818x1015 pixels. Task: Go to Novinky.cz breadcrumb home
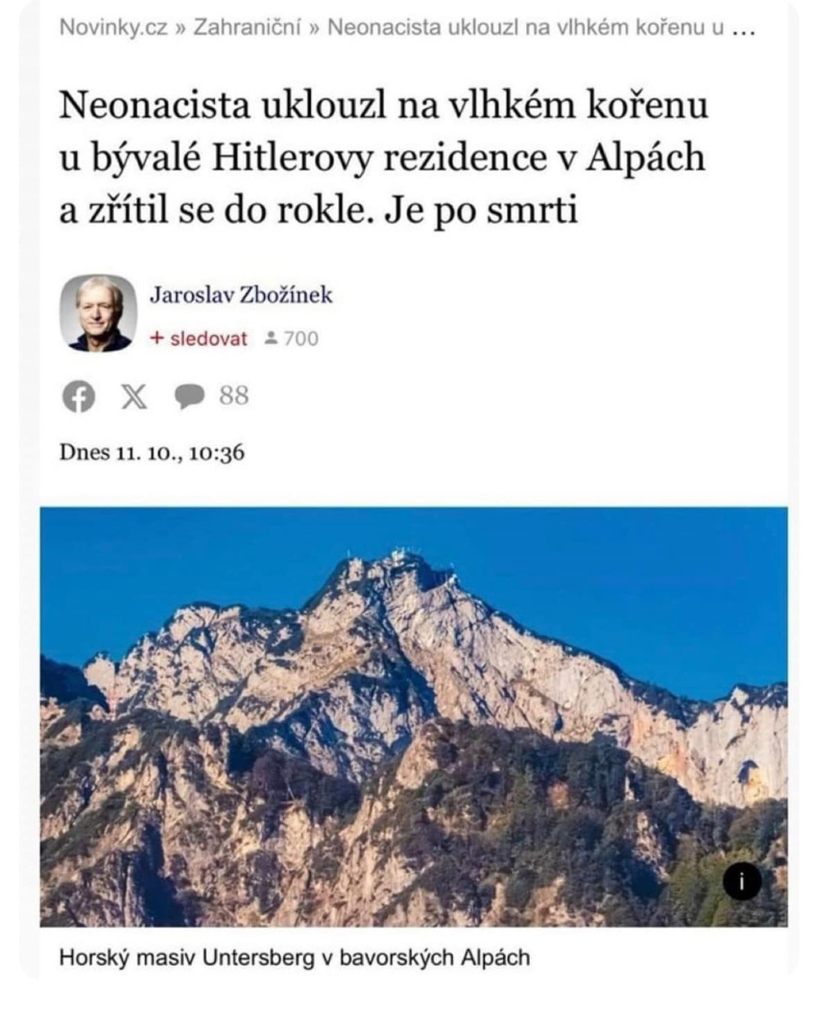click(x=113, y=28)
